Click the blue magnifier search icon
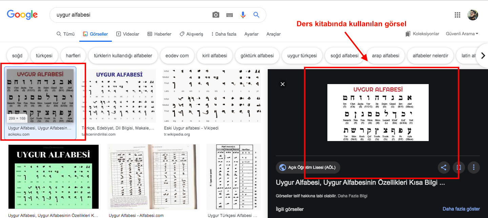 (257, 15)
